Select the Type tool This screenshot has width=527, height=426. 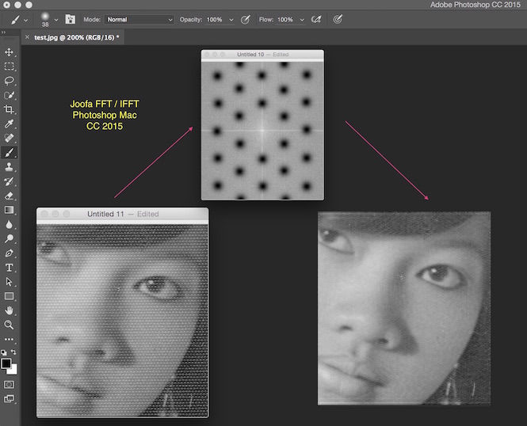9,268
